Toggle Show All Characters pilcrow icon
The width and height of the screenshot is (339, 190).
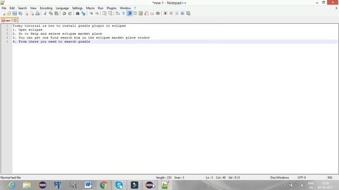(x=123, y=14)
